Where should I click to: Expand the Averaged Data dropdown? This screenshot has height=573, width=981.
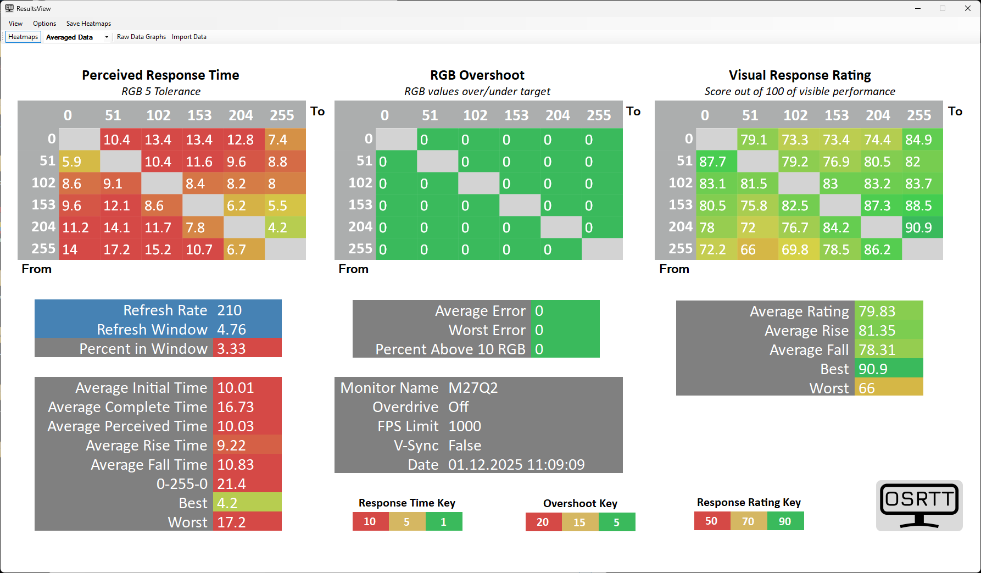(107, 37)
